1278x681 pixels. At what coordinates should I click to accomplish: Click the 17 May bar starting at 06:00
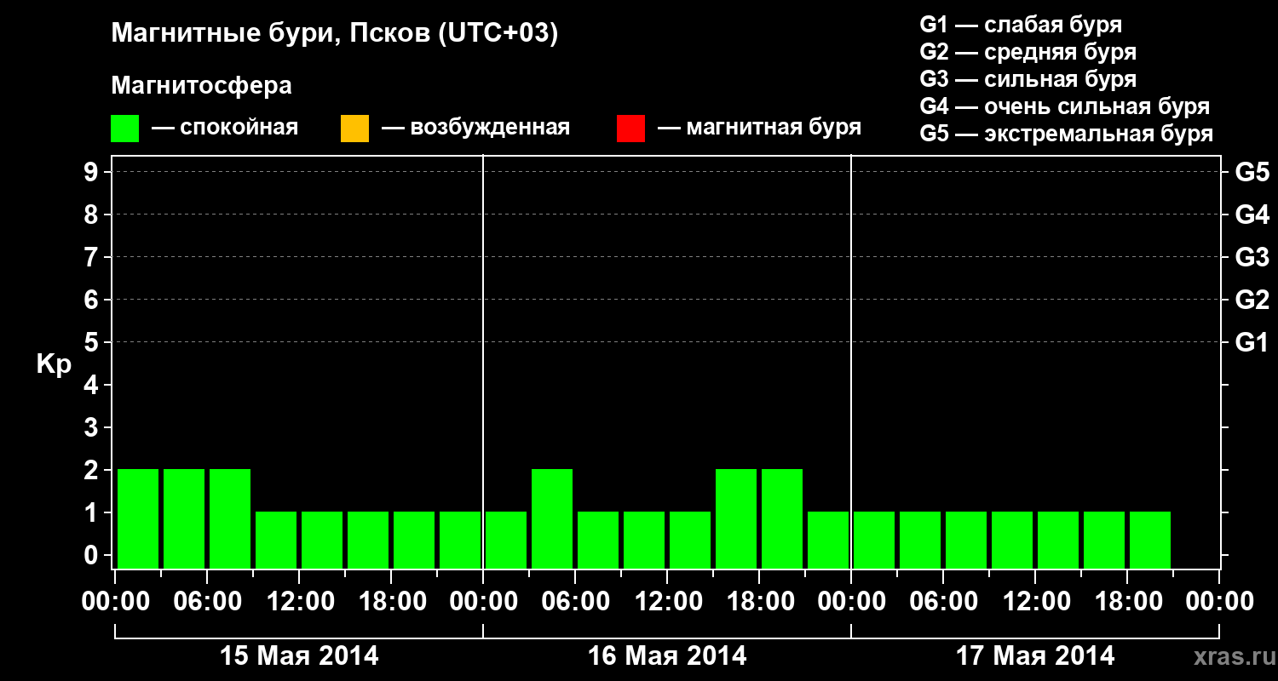(x=966, y=540)
